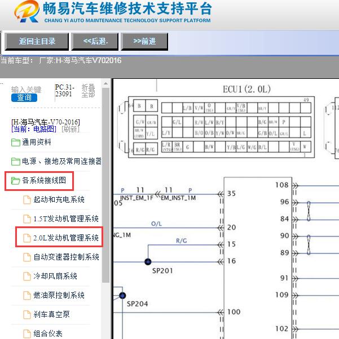Click ECU pin 35 label

click(231, 193)
